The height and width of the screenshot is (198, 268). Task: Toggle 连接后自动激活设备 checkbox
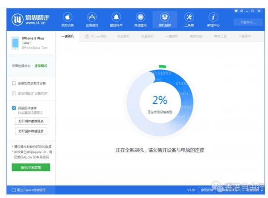(x=14, y=83)
